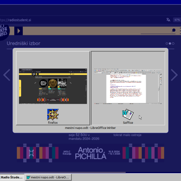Image resolution: width=181 pixels, height=181 pixels.
Task: Select the Soffice Writer document icon
Action: pos(128,114)
